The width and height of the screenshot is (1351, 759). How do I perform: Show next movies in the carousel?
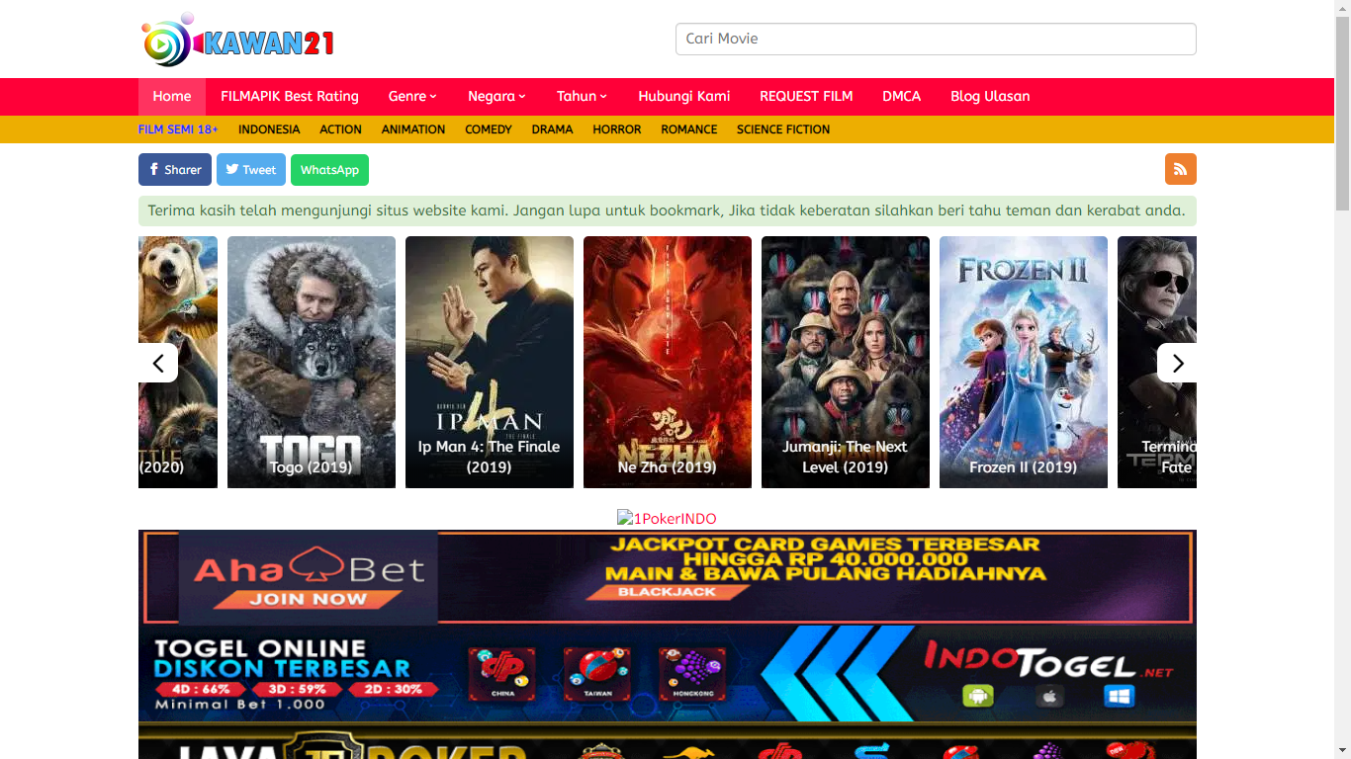[x=1177, y=363]
